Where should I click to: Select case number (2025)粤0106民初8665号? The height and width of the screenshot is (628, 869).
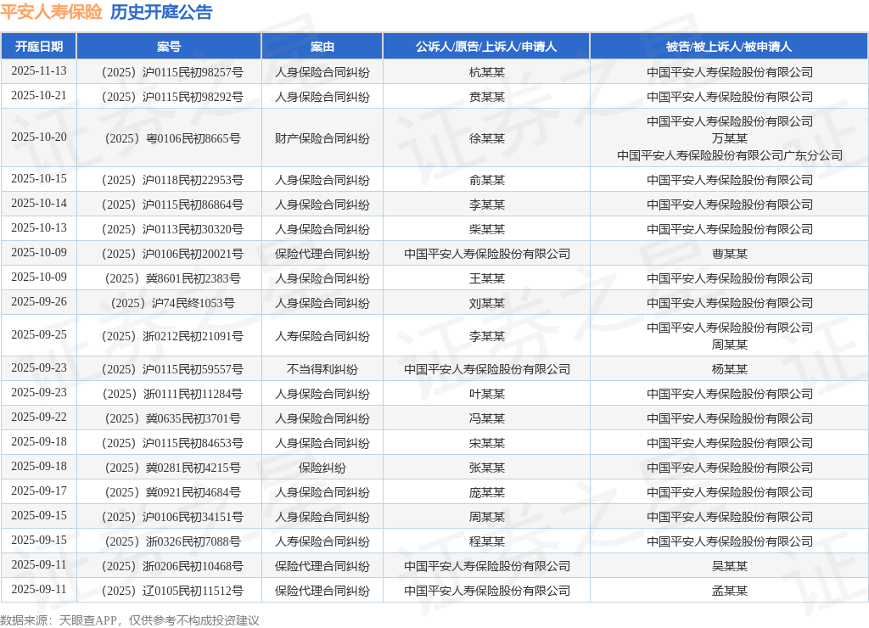[x=172, y=138]
